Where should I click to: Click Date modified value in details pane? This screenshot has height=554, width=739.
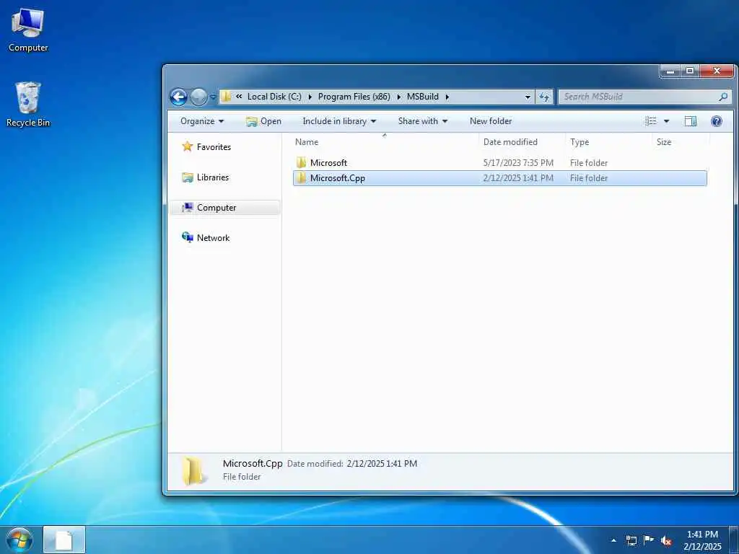coord(382,464)
